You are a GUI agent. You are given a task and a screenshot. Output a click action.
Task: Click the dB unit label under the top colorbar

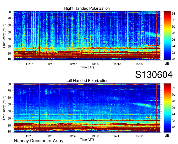coord(167,64)
